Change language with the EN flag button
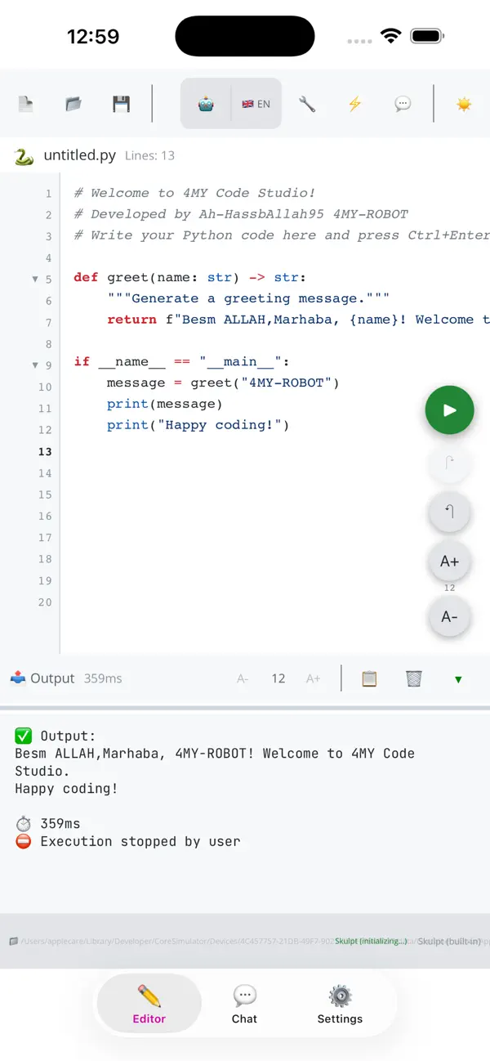The width and height of the screenshot is (490, 1061). point(256,104)
